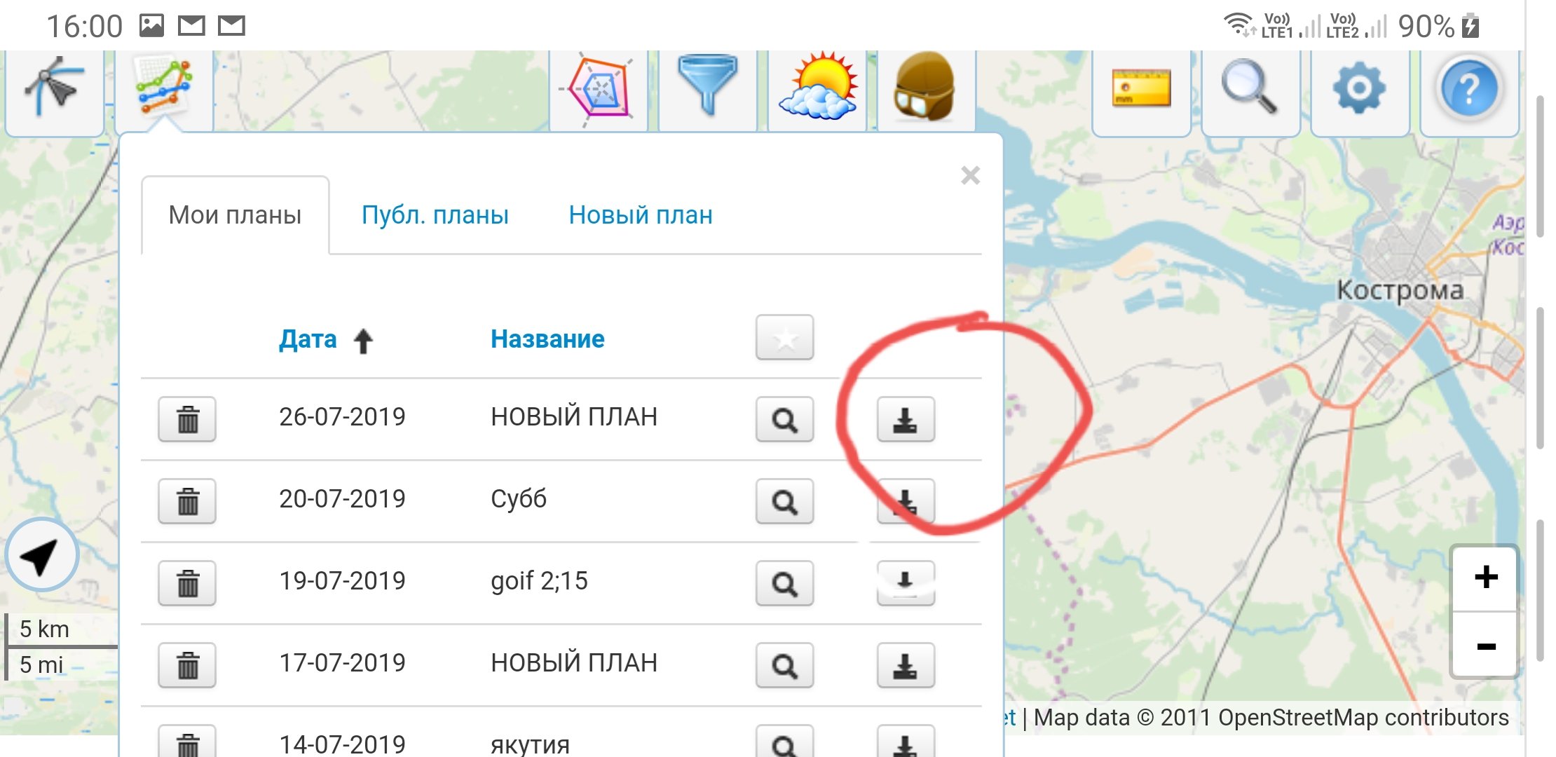Viewport: 1556px width, 757px height.
Task: Click the pilot helmet icon
Action: coord(924,87)
